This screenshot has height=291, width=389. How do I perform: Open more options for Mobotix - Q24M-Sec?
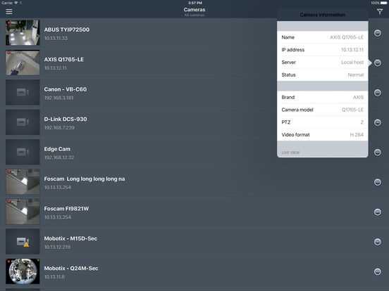[x=377, y=271]
